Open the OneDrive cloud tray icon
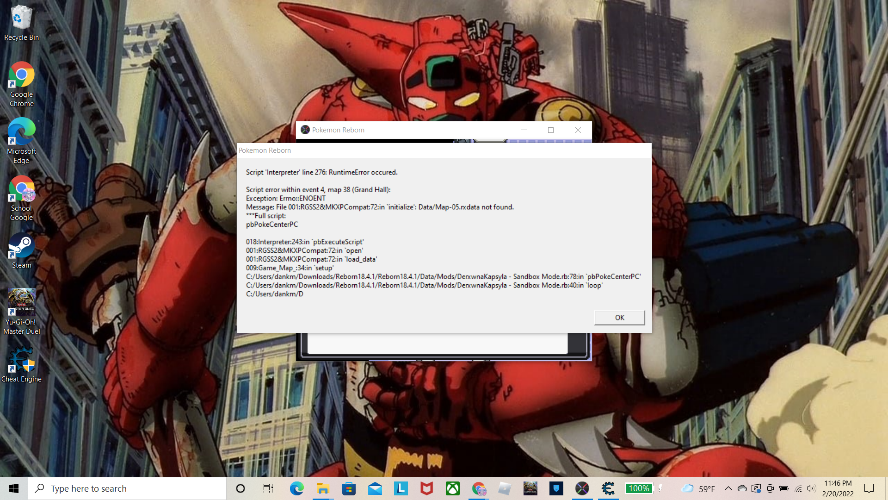The width and height of the screenshot is (888, 500). pyautogui.click(x=742, y=488)
